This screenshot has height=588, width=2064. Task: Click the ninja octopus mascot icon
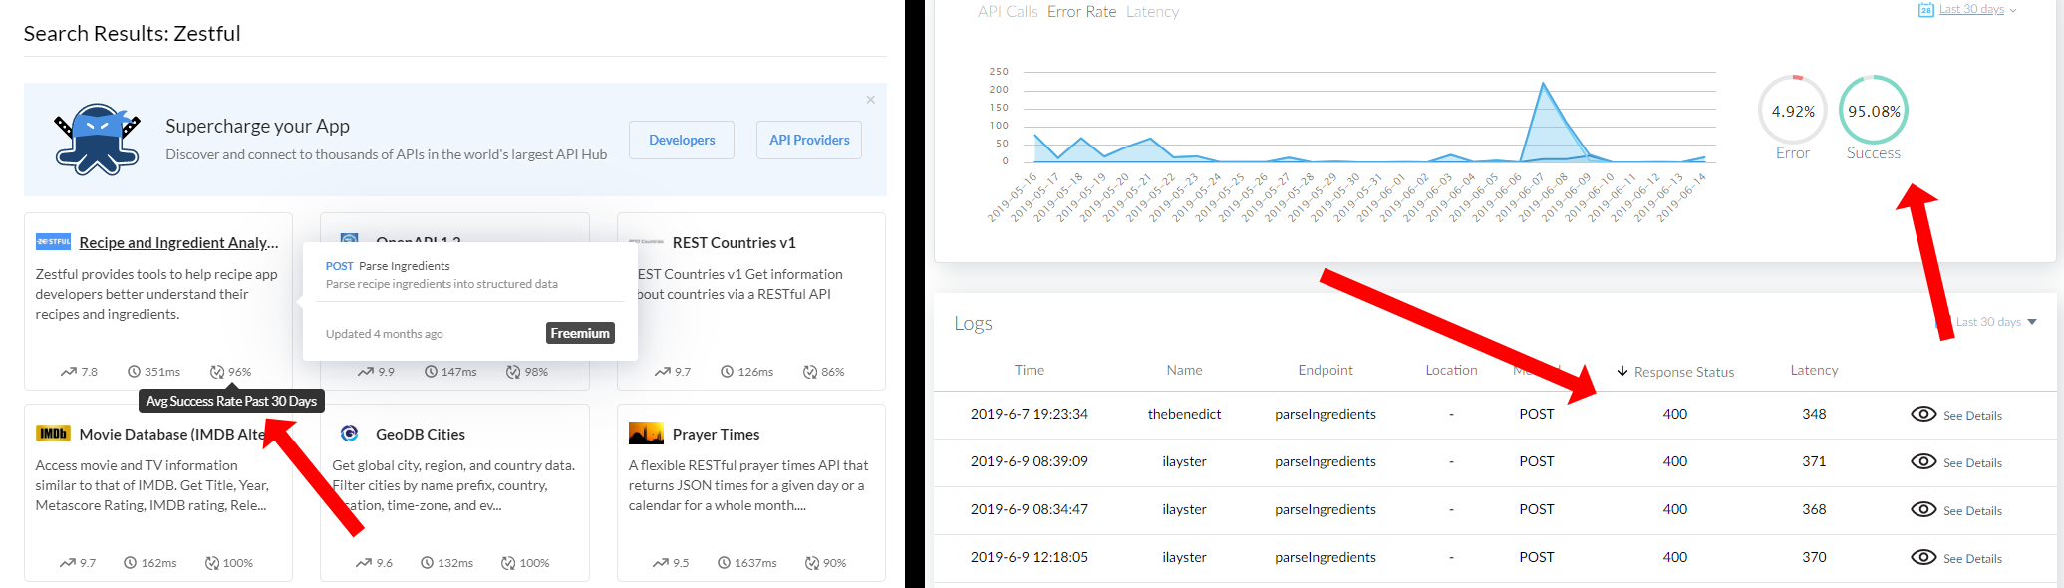pyautogui.click(x=97, y=140)
